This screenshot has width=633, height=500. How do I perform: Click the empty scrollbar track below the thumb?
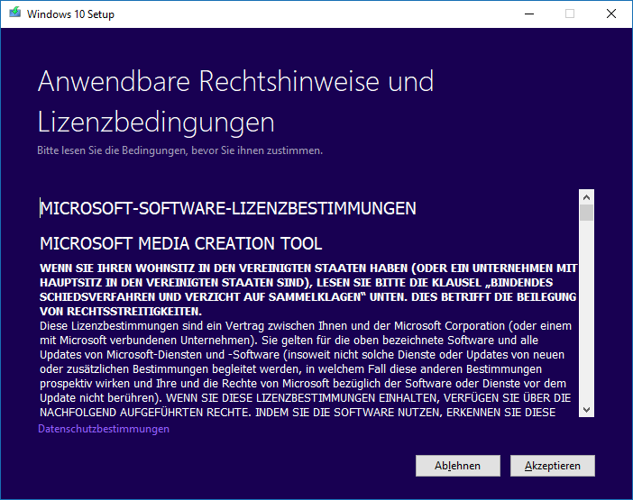tap(586, 315)
